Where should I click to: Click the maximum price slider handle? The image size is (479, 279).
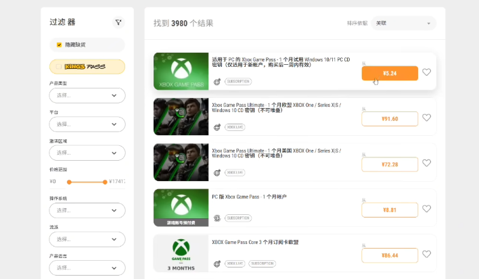tap(105, 182)
